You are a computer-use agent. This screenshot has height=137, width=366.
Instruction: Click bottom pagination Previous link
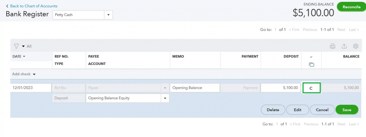(311, 124)
